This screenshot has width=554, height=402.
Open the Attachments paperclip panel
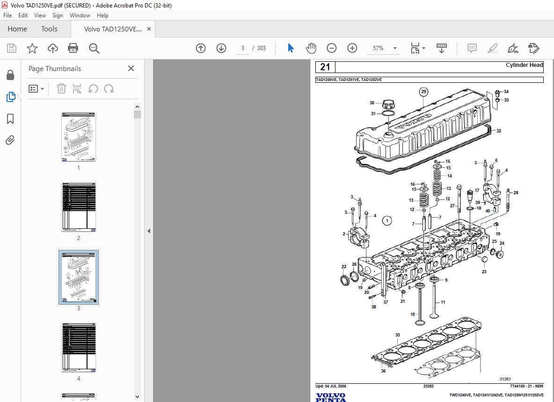tap(10, 140)
